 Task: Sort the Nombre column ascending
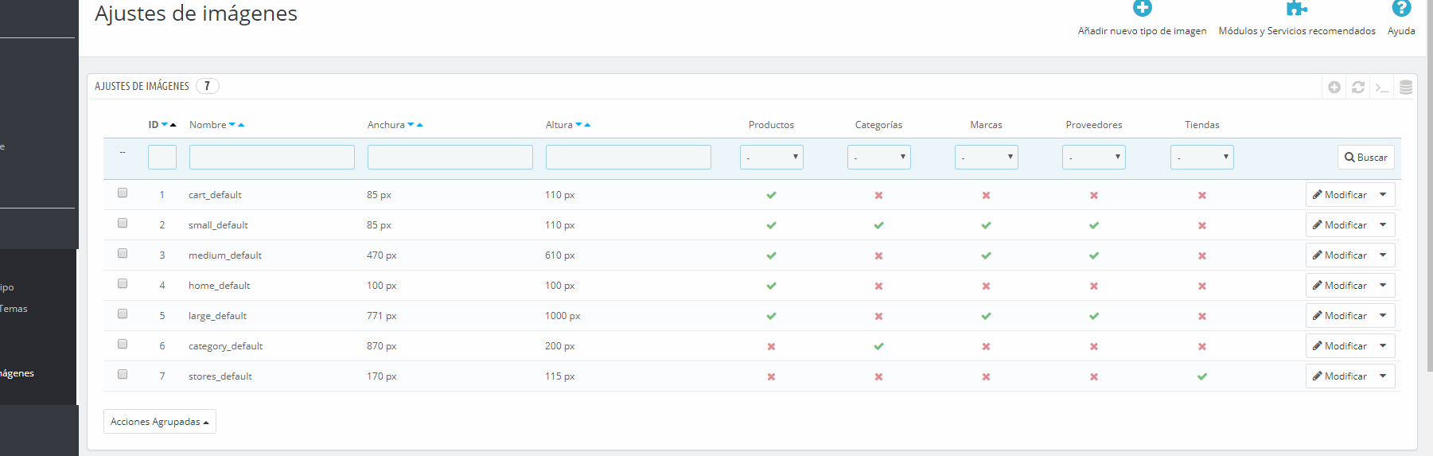pyautogui.click(x=241, y=125)
